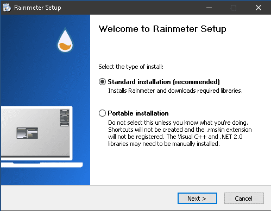The height and width of the screenshot is (211, 271).
Task: Close the Rainmeter Setup dialog
Action: tap(259, 8)
